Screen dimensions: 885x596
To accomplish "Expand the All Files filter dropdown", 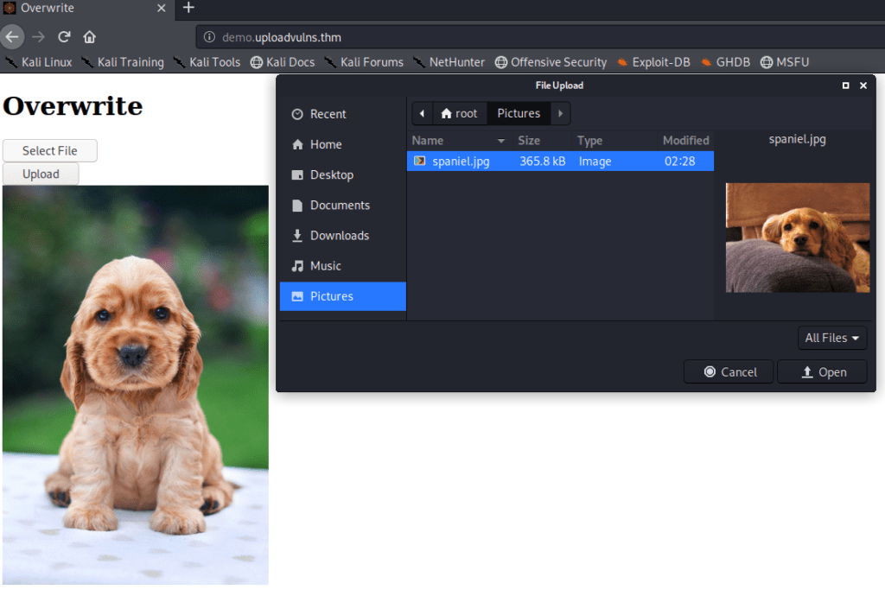I will coord(832,338).
